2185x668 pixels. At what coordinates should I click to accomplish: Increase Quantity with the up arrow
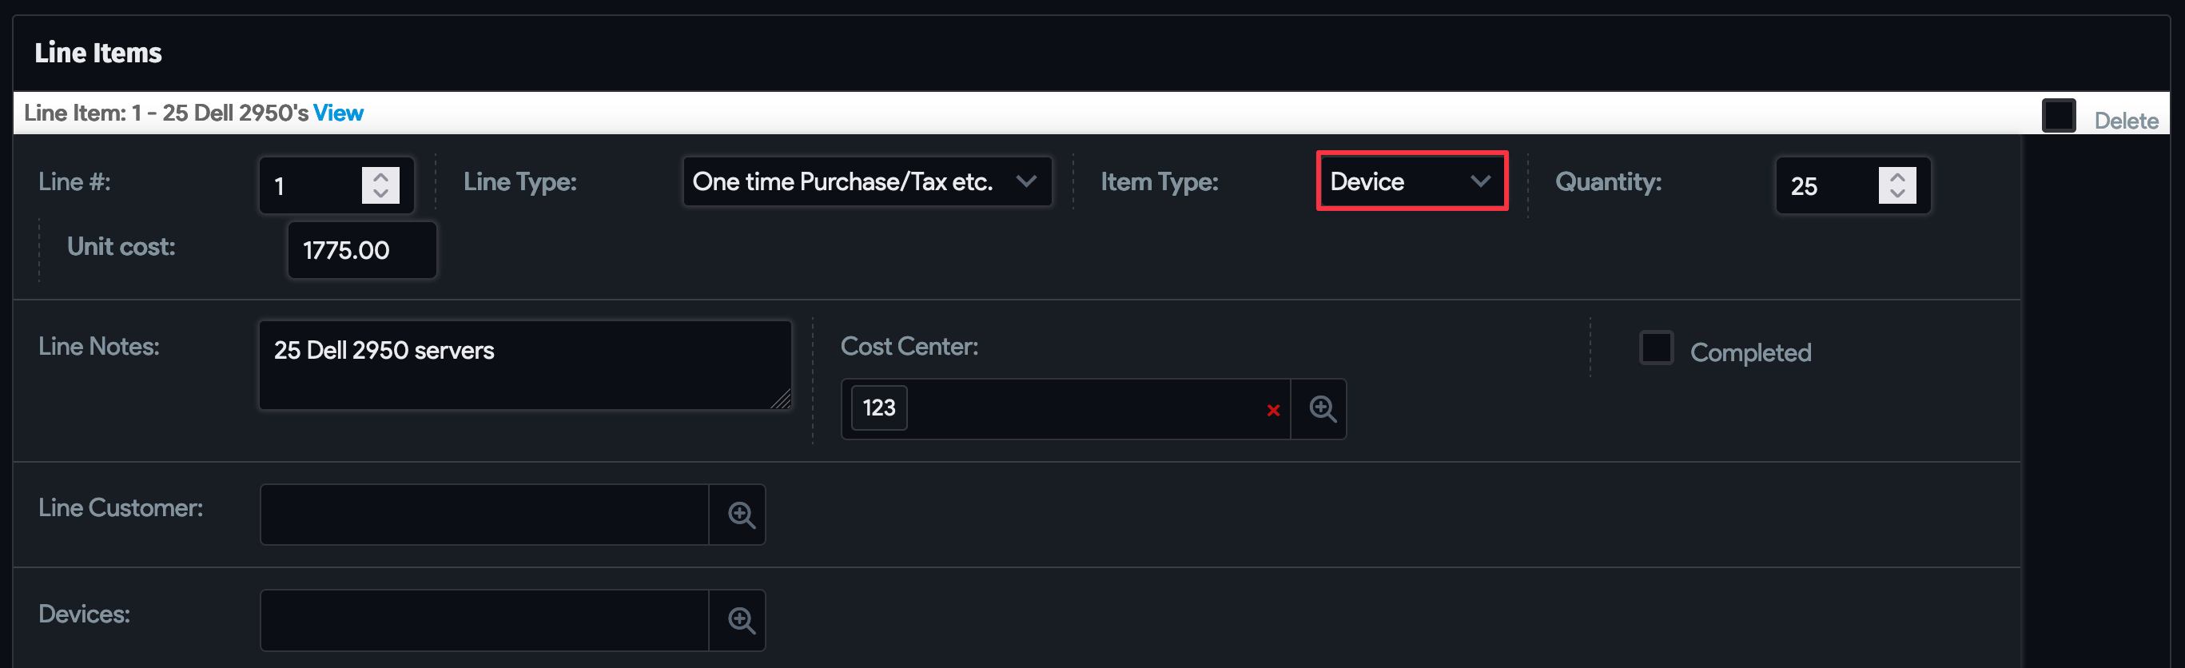(x=1898, y=175)
